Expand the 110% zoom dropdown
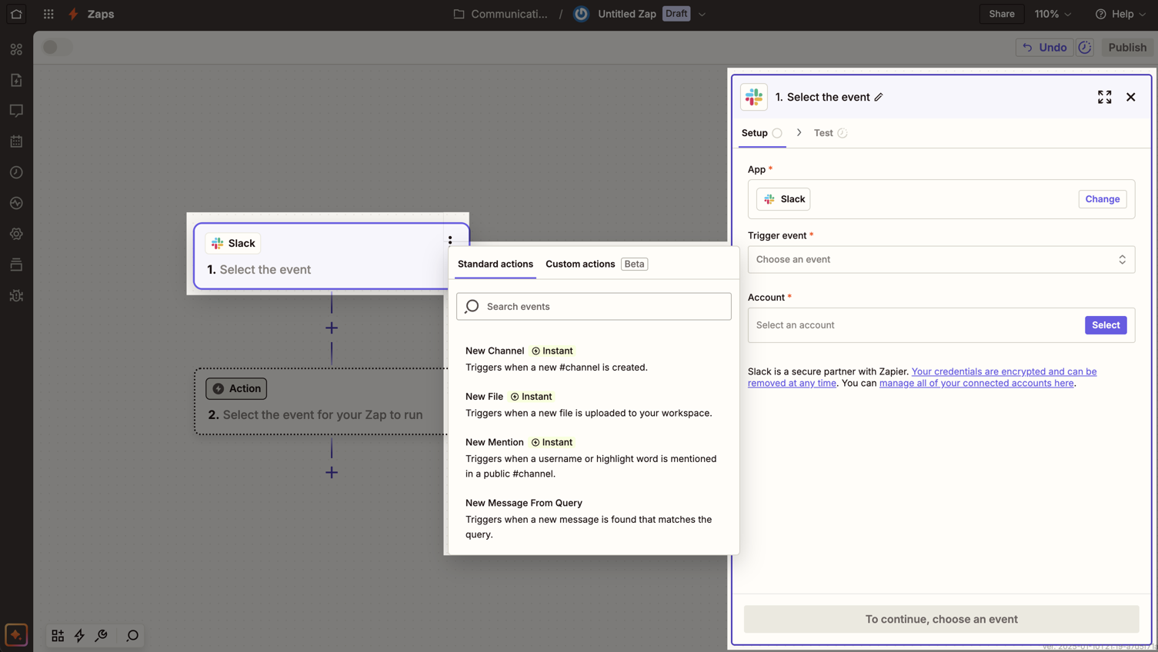1158x652 pixels. [1053, 14]
